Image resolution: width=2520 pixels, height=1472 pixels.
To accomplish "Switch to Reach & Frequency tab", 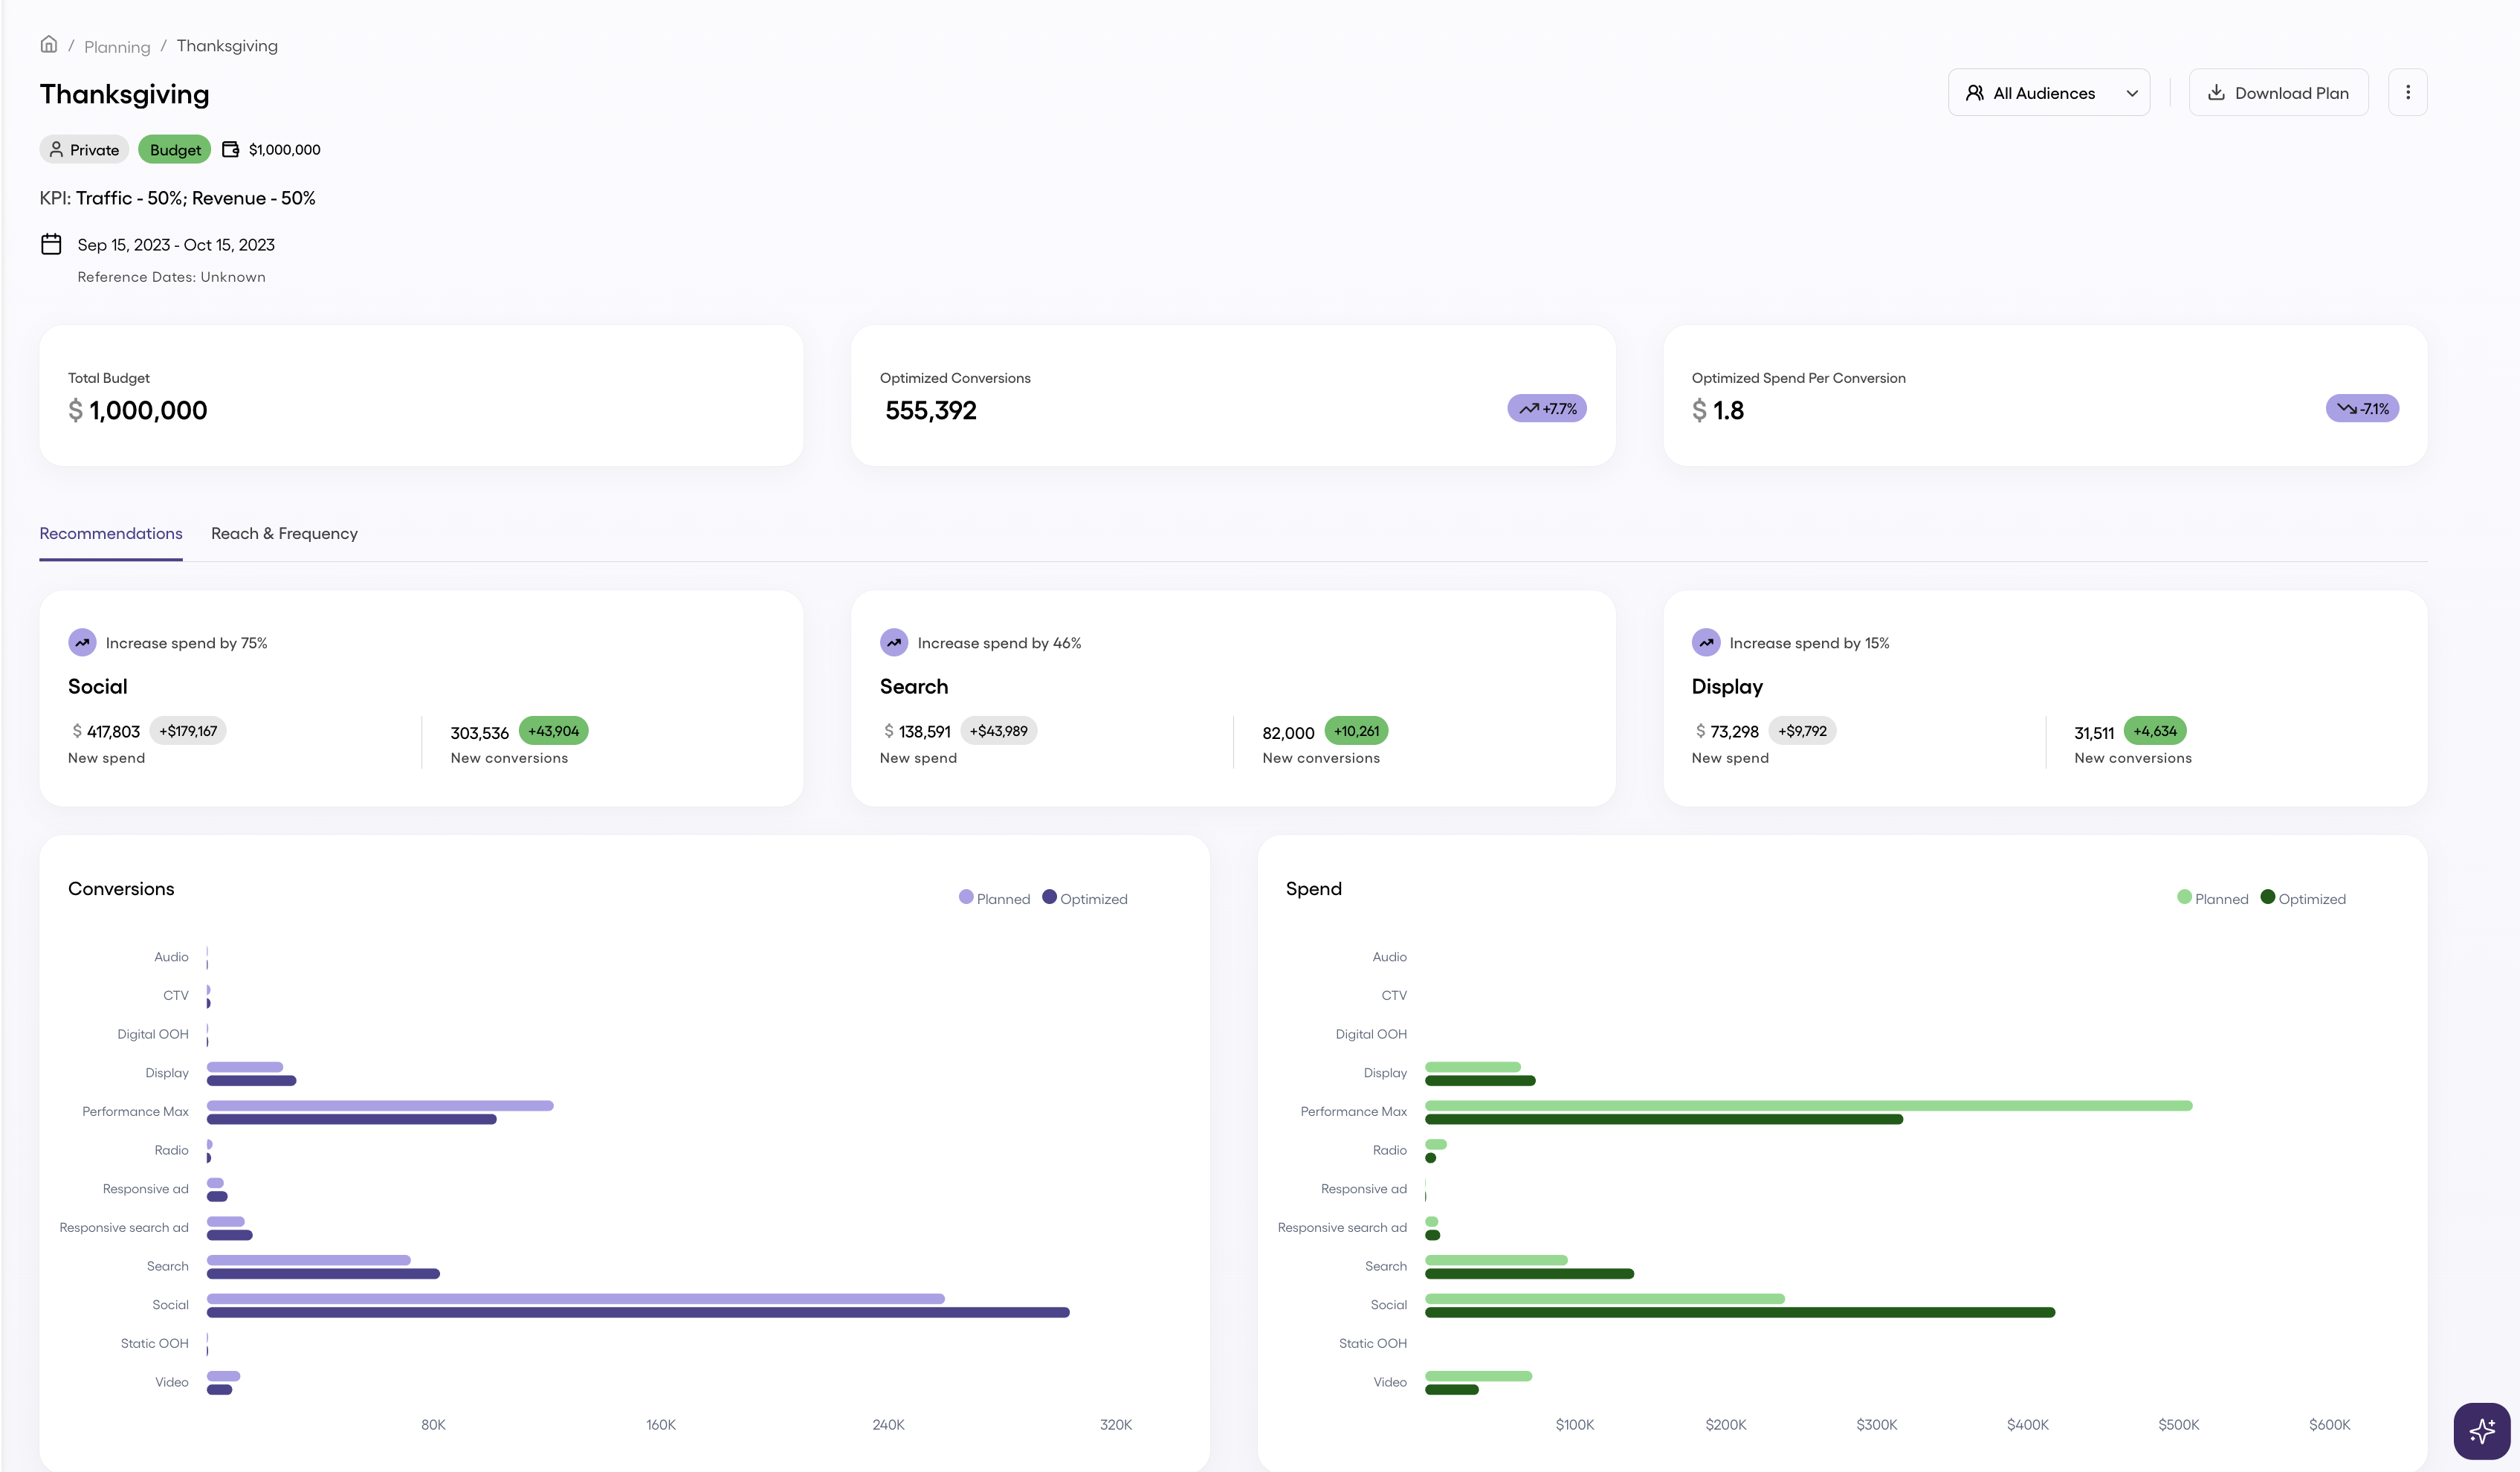I will point(284,533).
